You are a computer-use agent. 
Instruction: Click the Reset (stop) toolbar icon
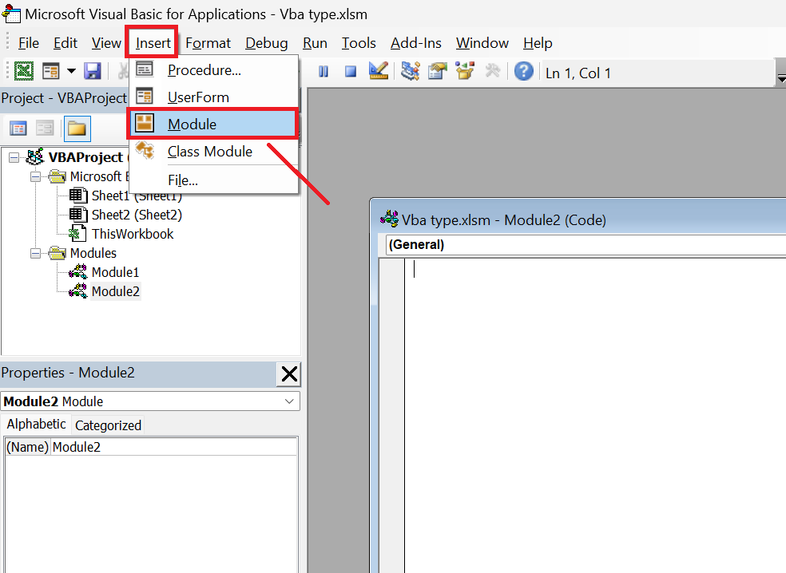(x=351, y=72)
